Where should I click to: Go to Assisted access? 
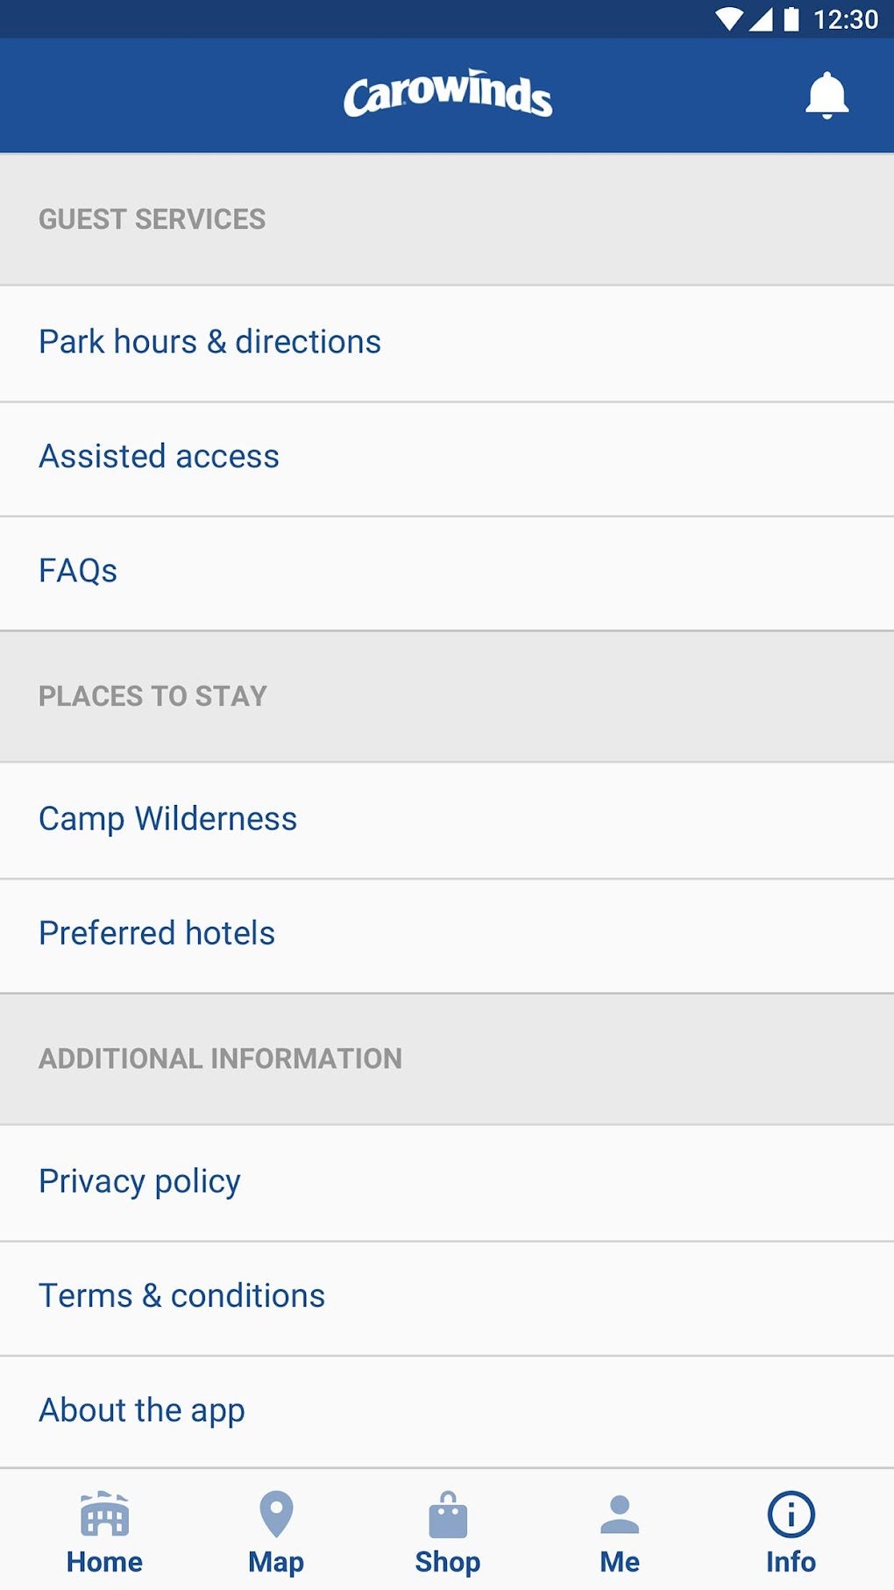click(x=160, y=457)
